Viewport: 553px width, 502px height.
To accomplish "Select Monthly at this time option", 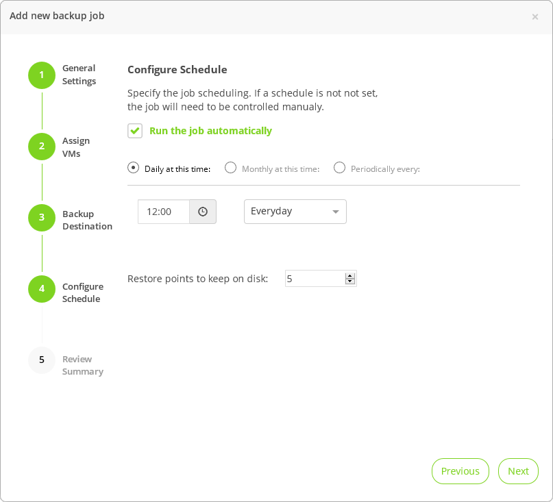I will pos(231,168).
